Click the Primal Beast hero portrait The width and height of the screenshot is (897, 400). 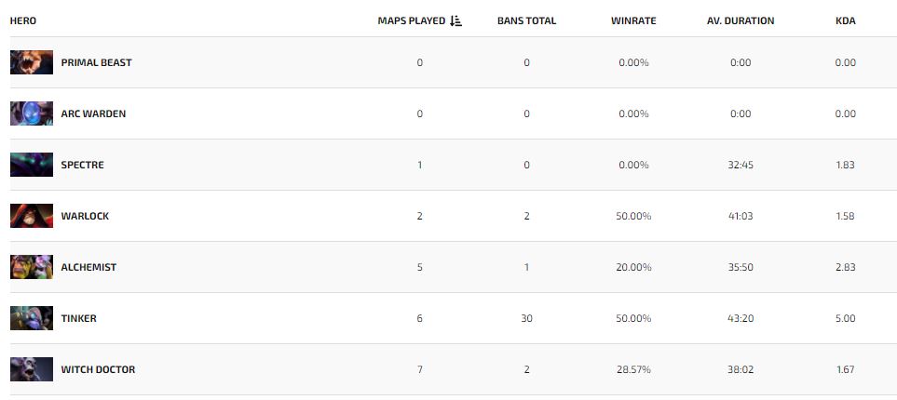point(32,62)
